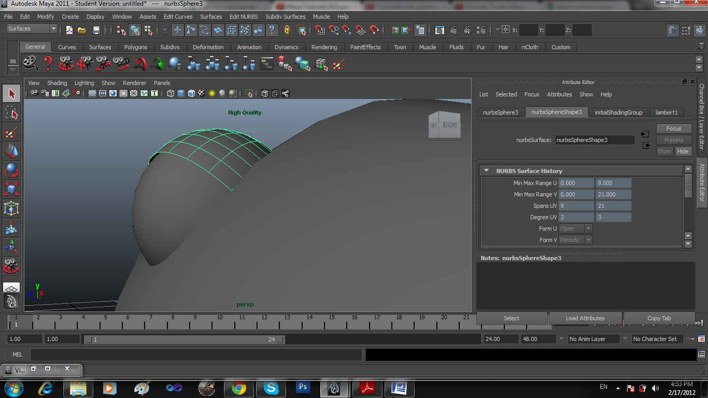
Task: Choose the Scale tool cube icon
Action: (x=11, y=189)
